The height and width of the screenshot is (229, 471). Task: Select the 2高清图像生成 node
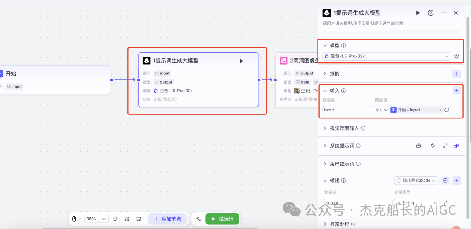pos(297,80)
